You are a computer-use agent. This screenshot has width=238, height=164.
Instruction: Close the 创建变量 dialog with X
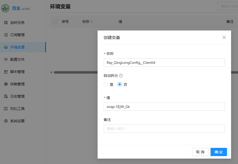pos(224,37)
